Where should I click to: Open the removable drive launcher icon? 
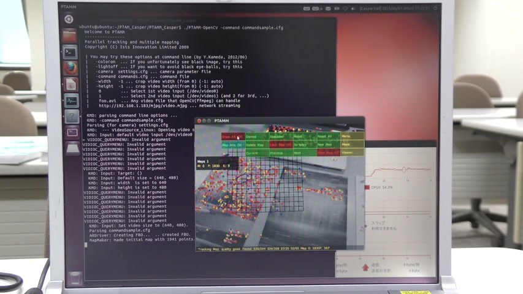tap(73, 148)
